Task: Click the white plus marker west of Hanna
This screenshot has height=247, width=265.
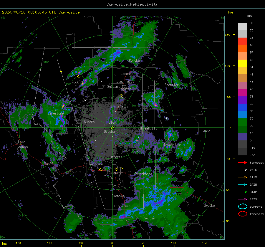Action: tap(166, 118)
